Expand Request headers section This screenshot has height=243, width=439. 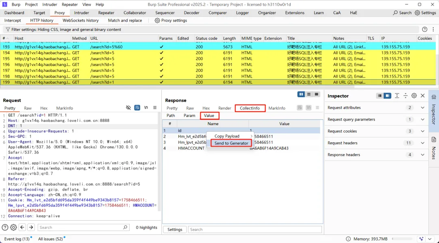422,143
